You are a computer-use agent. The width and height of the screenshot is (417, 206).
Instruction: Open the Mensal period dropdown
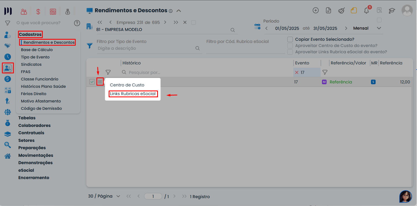[379, 28]
